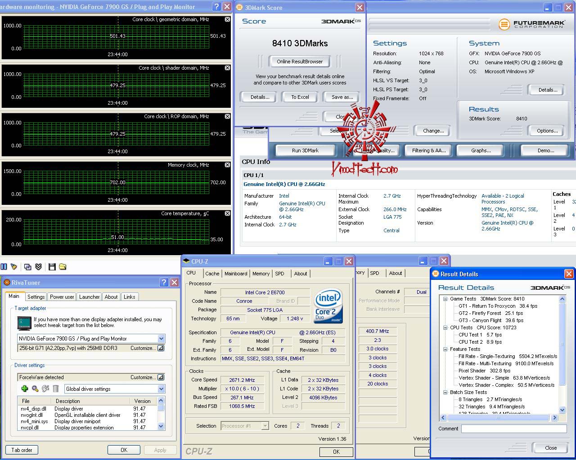Close the shader domain core clock graph
Viewport: 576px width, 460px height.
(x=227, y=68)
